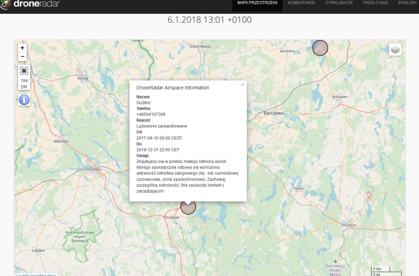
Task: Click the Ostróda town label on map
Action: pos(93,169)
